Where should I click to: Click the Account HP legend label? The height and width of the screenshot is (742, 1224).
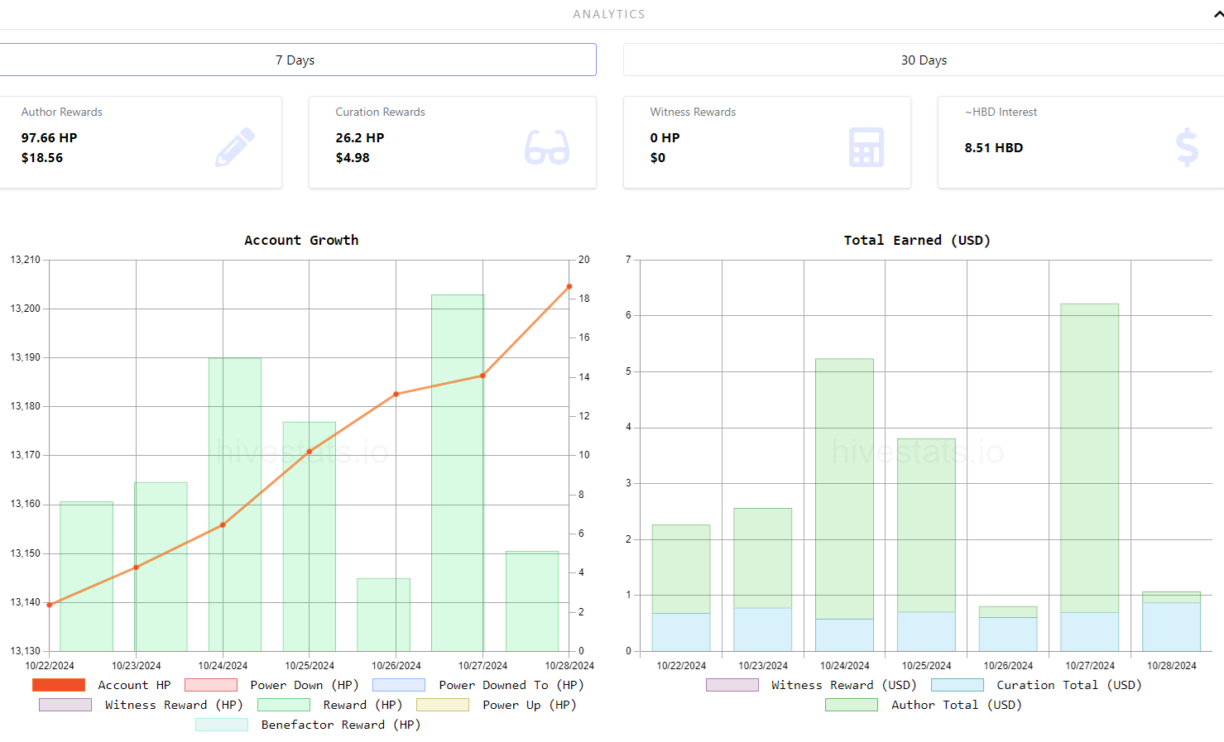(134, 685)
